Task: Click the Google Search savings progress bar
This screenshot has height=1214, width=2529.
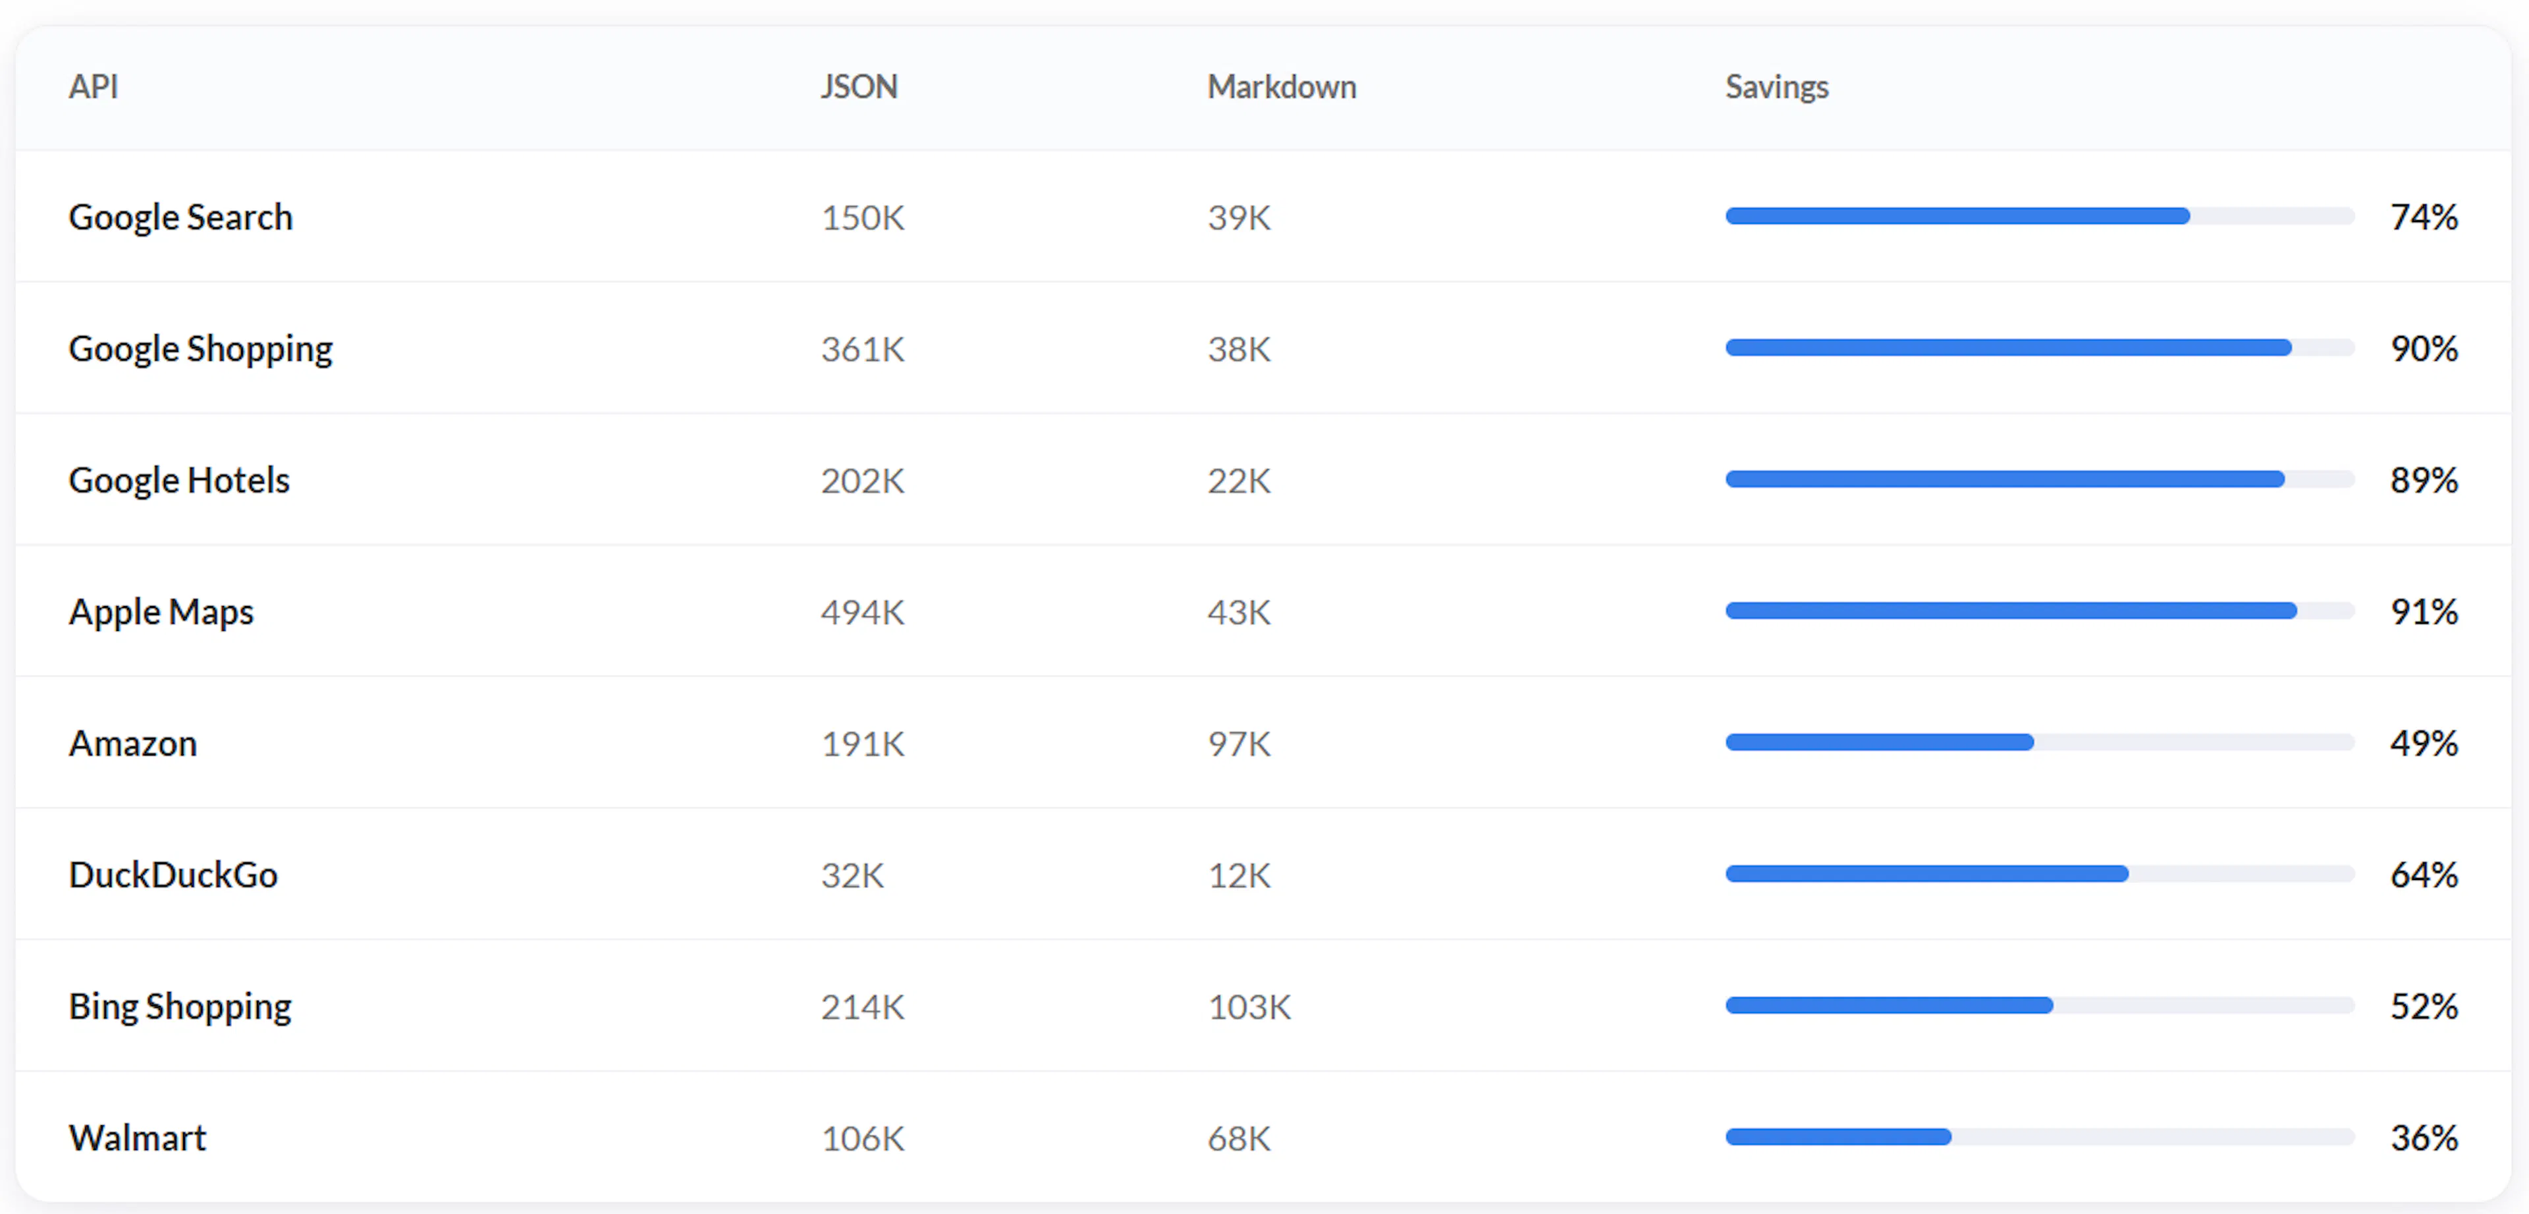Action: click(2040, 216)
